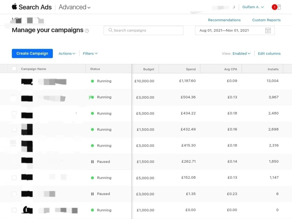Expand the Actions dropdown
292x219 pixels.
(67, 53)
